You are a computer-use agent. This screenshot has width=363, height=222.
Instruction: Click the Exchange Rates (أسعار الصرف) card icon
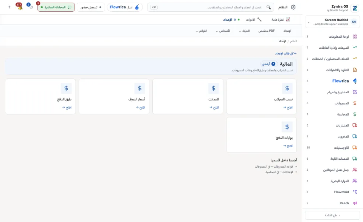pos(140,88)
